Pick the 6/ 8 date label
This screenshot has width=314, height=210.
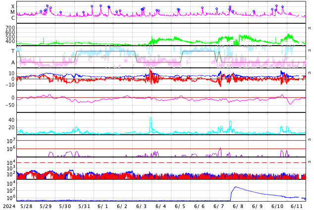click(238, 206)
